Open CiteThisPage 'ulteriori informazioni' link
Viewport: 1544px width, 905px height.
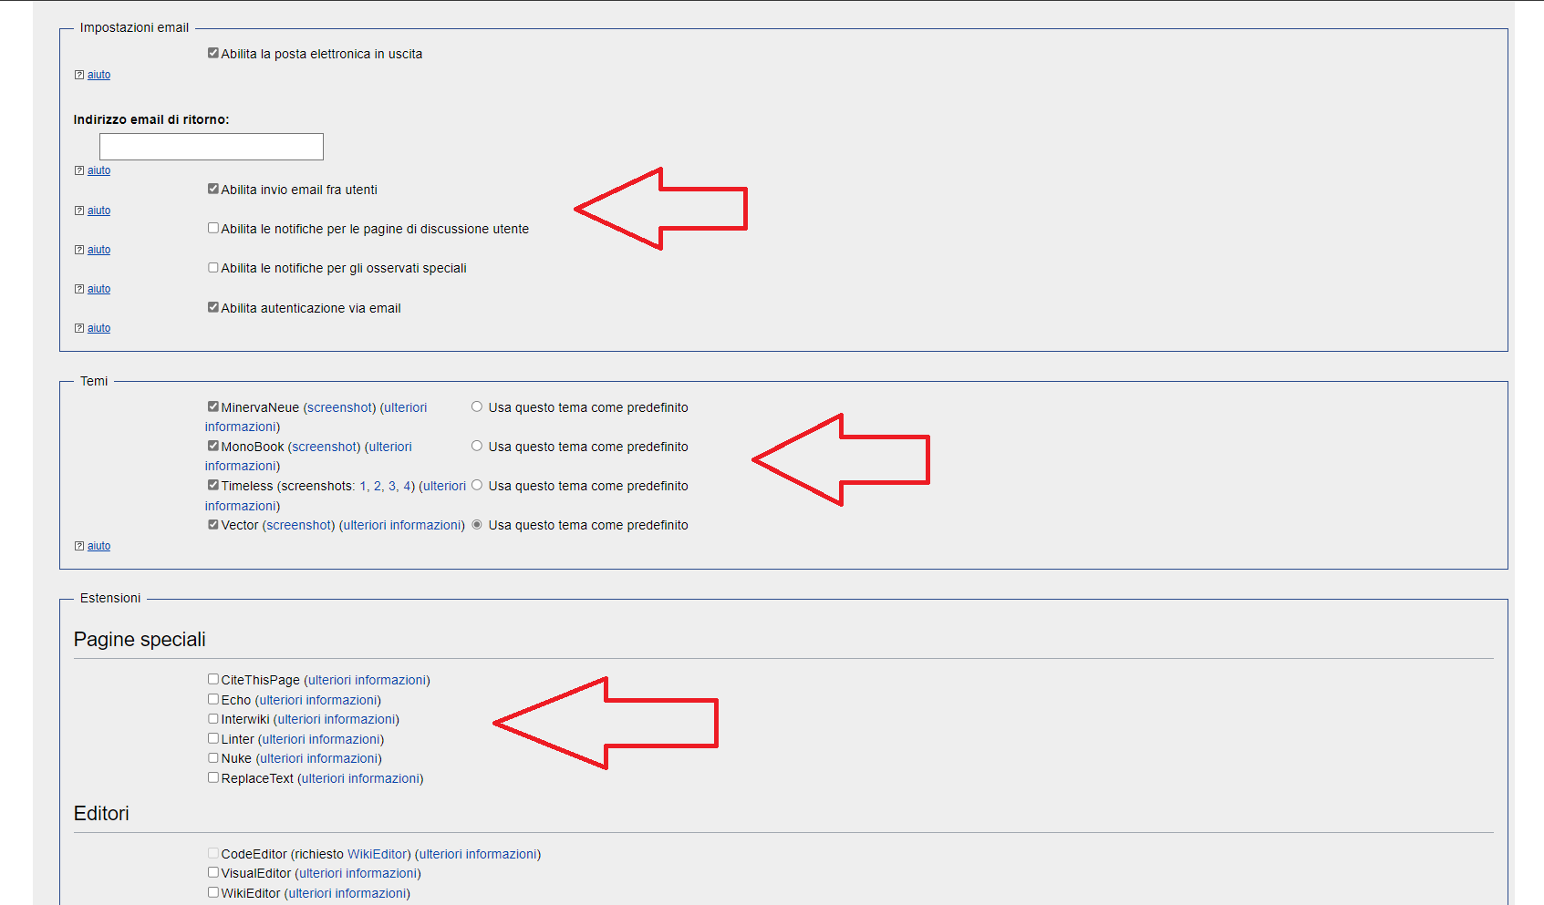[x=367, y=680]
